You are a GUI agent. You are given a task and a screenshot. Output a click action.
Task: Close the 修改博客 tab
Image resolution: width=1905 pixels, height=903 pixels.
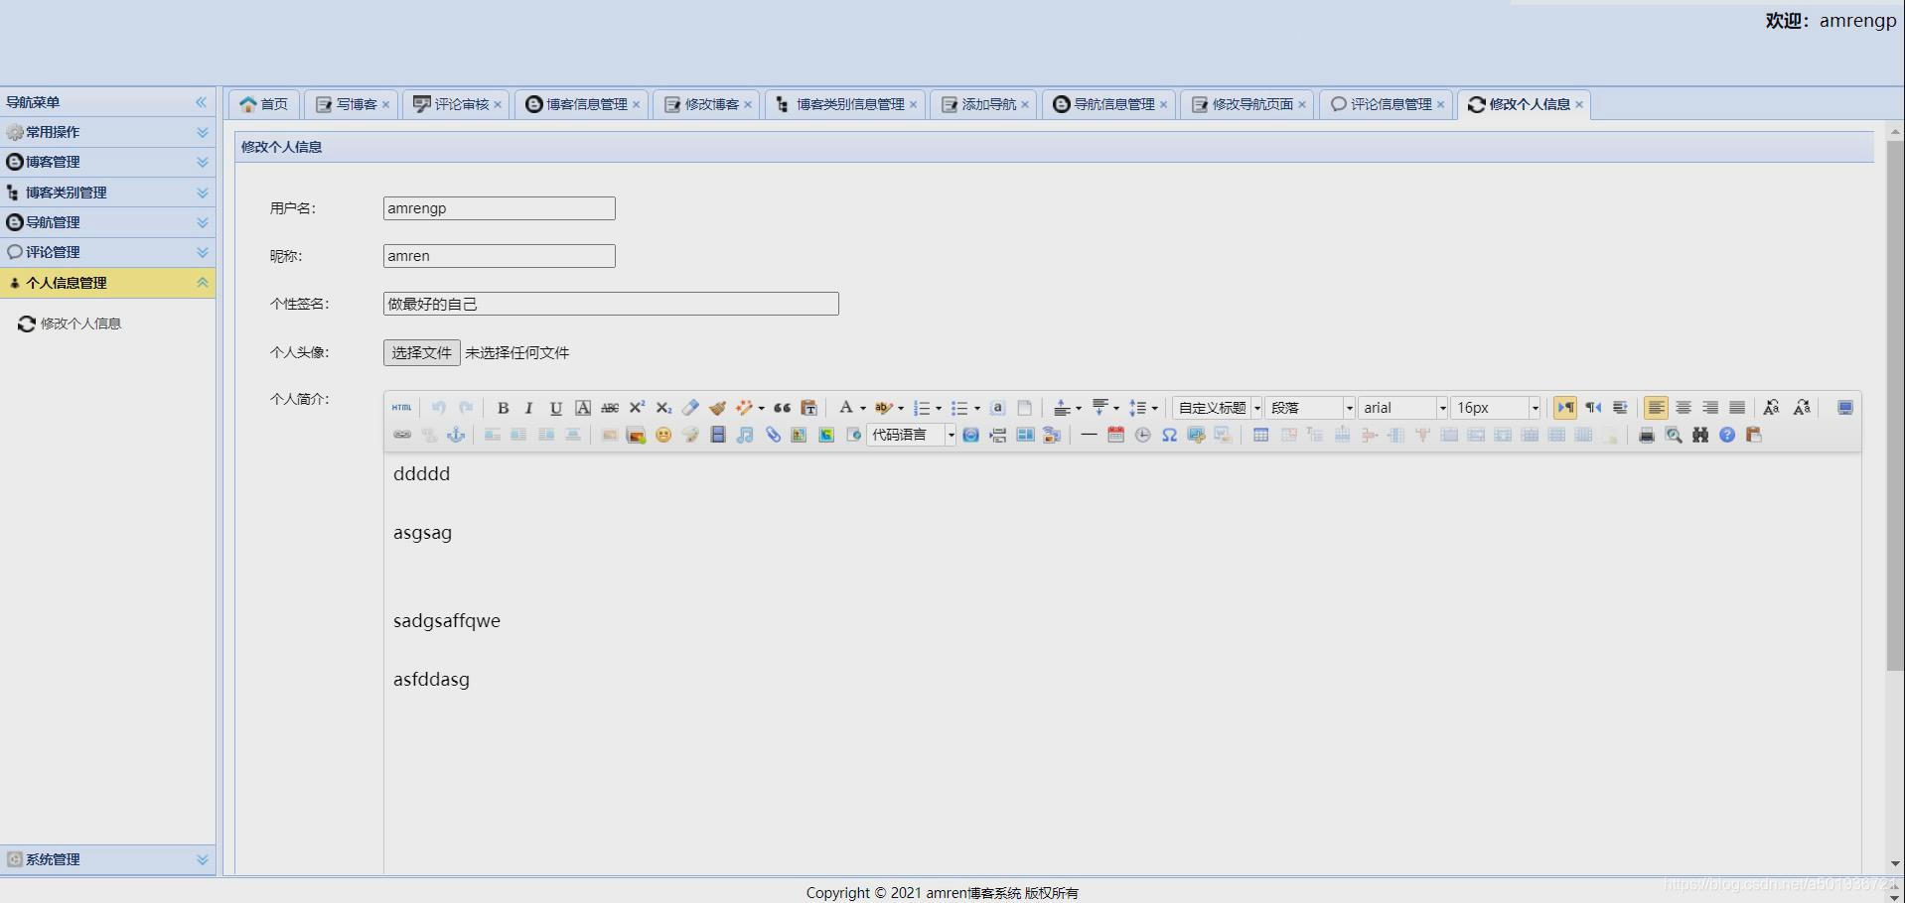coord(748,104)
